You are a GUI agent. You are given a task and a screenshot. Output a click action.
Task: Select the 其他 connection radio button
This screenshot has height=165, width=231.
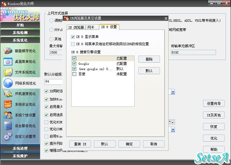coord(51,39)
